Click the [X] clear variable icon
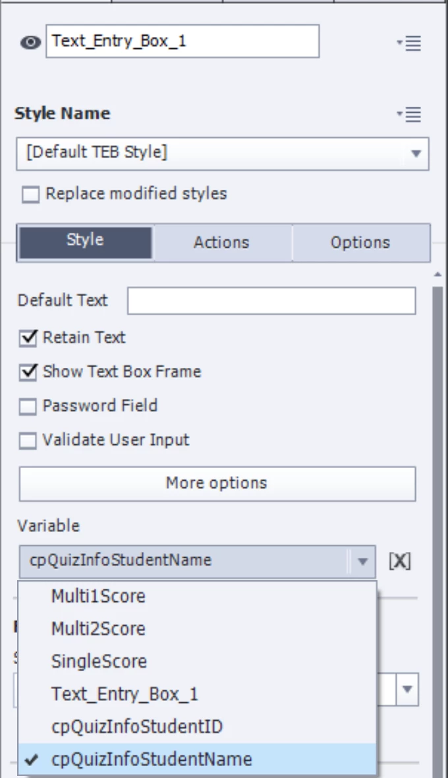The image size is (448, 778). [400, 561]
